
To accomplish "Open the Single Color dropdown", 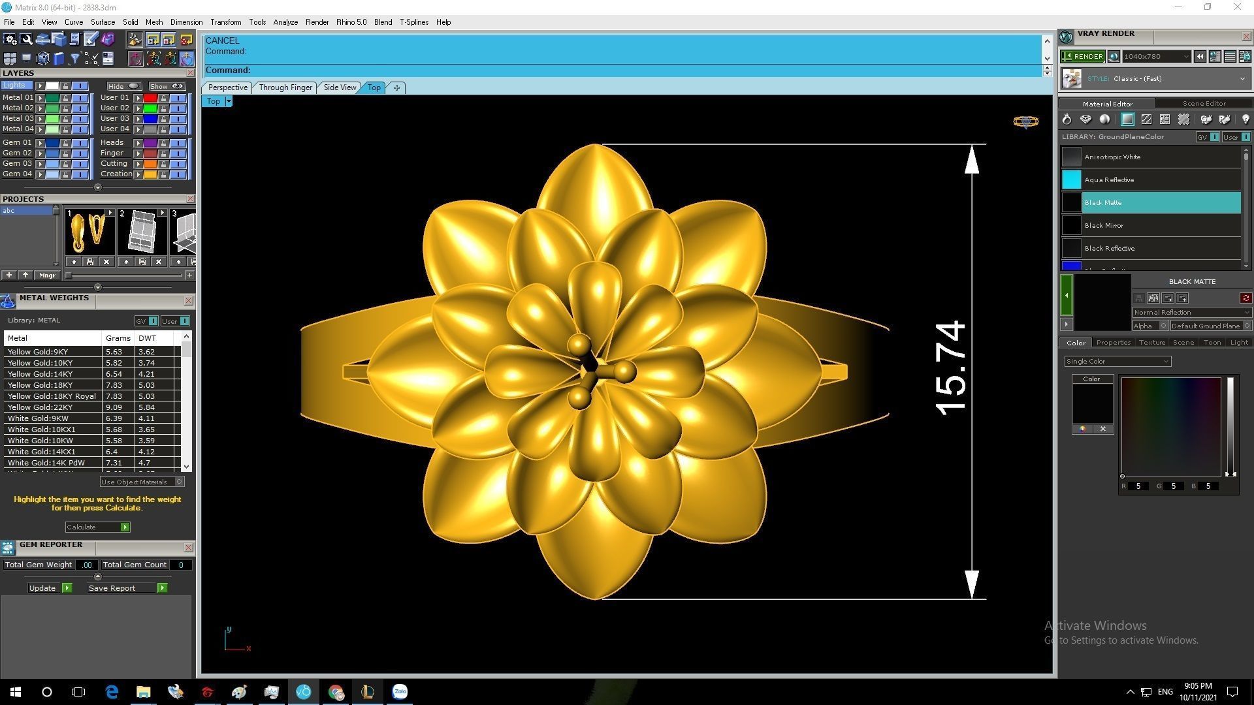I will coord(1117,362).
